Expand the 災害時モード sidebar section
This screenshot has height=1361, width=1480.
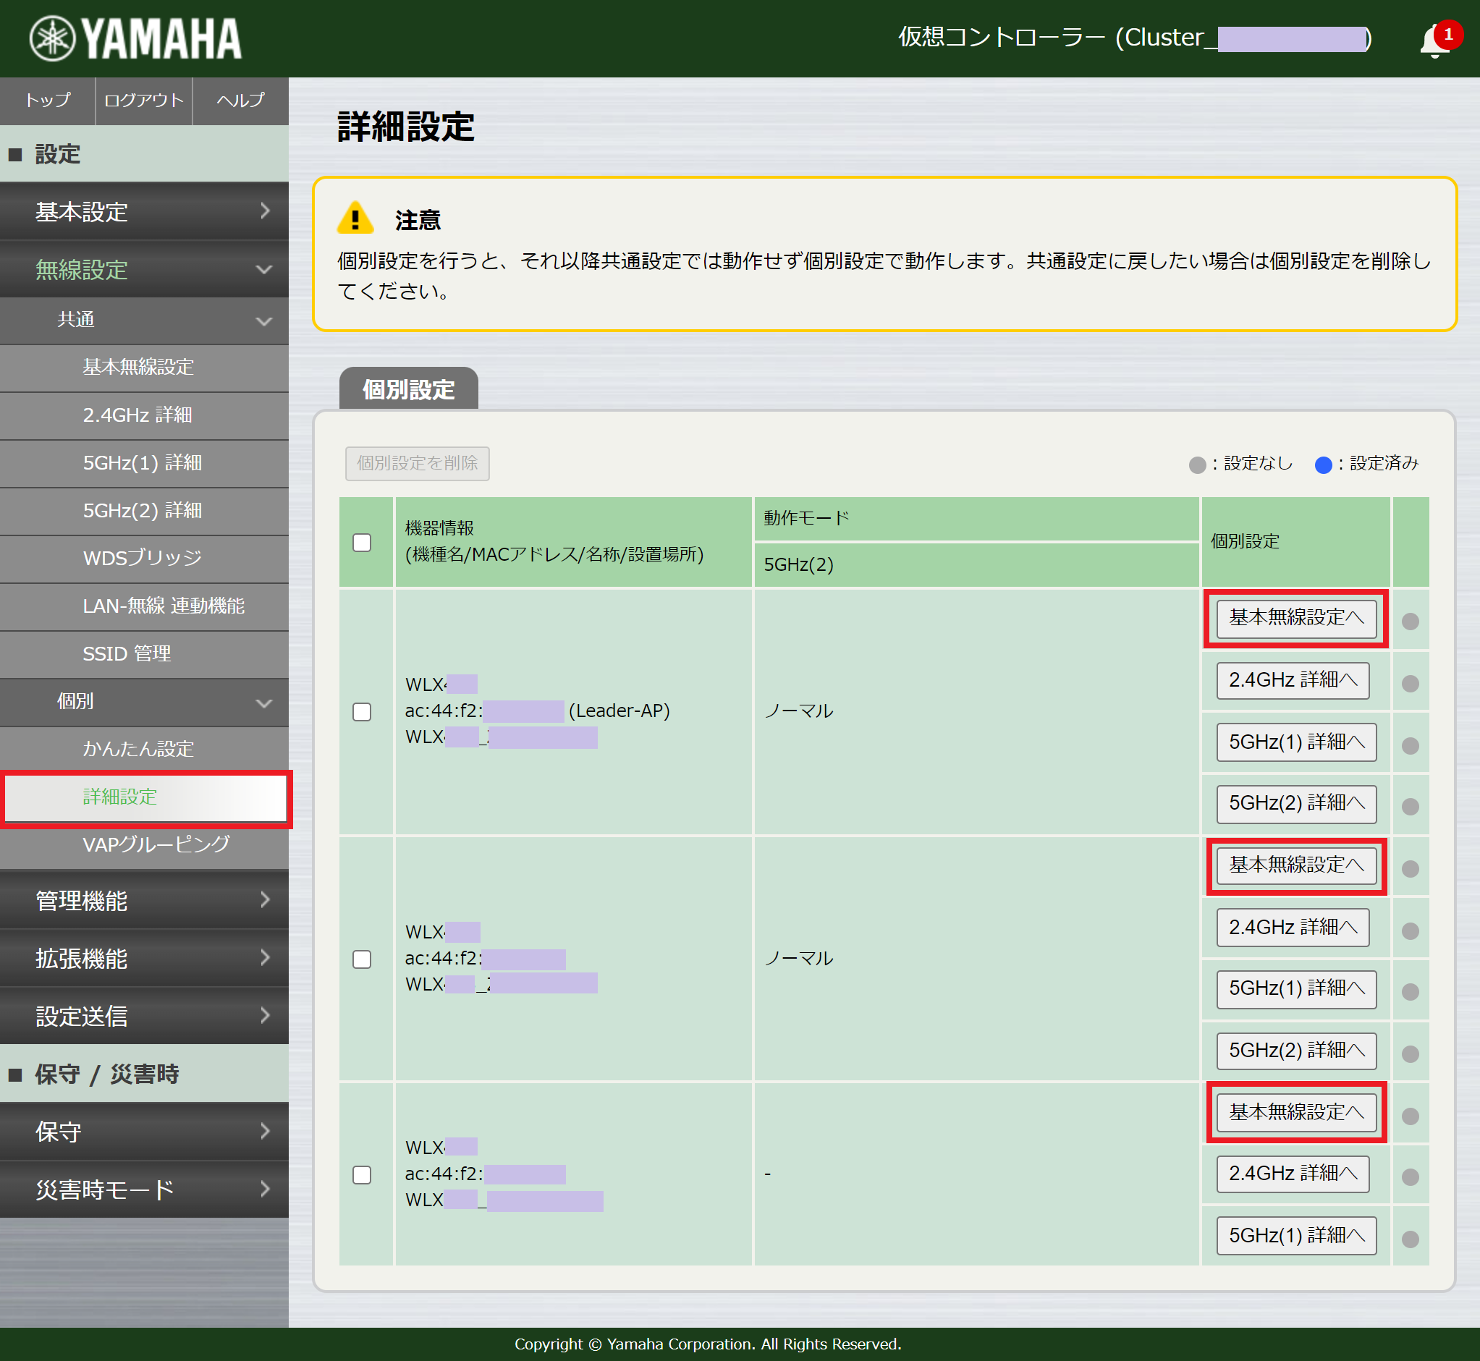(145, 1189)
